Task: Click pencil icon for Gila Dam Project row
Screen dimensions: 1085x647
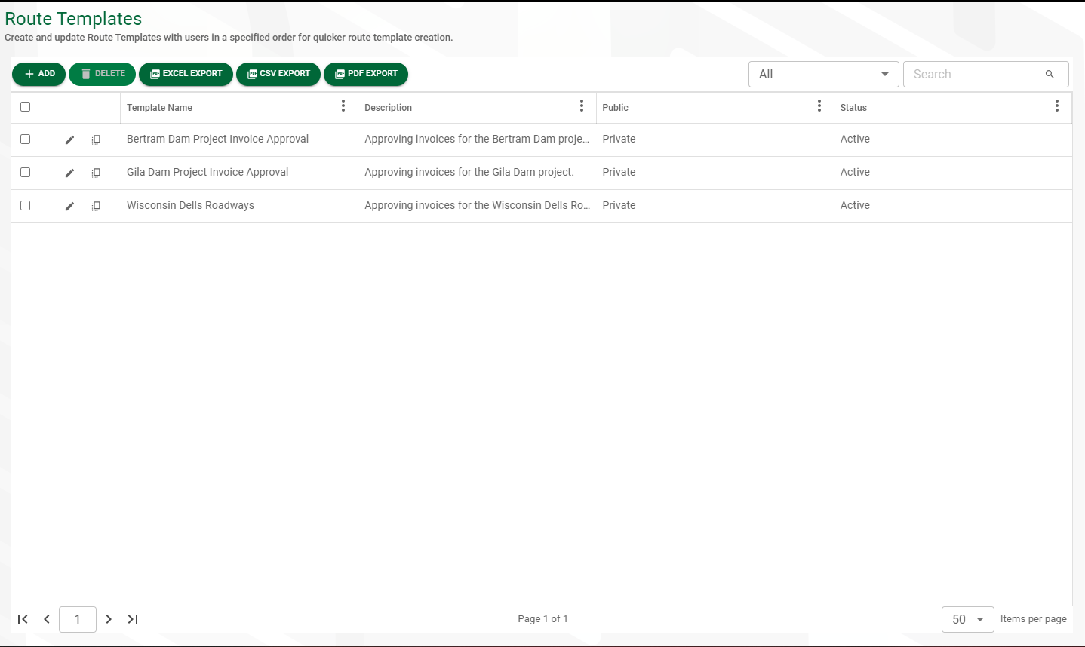Action: pos(69,173)
